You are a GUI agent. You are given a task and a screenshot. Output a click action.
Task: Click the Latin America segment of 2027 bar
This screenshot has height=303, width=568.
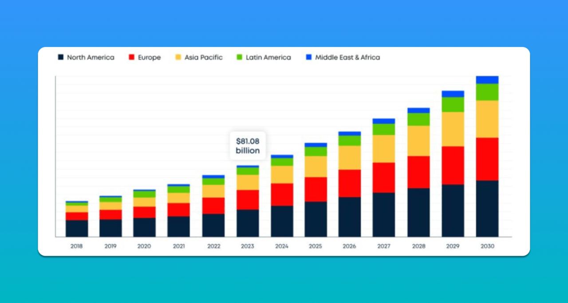tap(384, 130)
